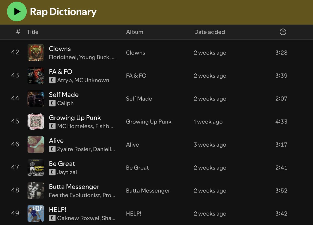Open artists Fee the Evolutionist, Pro...

[82, 195]
